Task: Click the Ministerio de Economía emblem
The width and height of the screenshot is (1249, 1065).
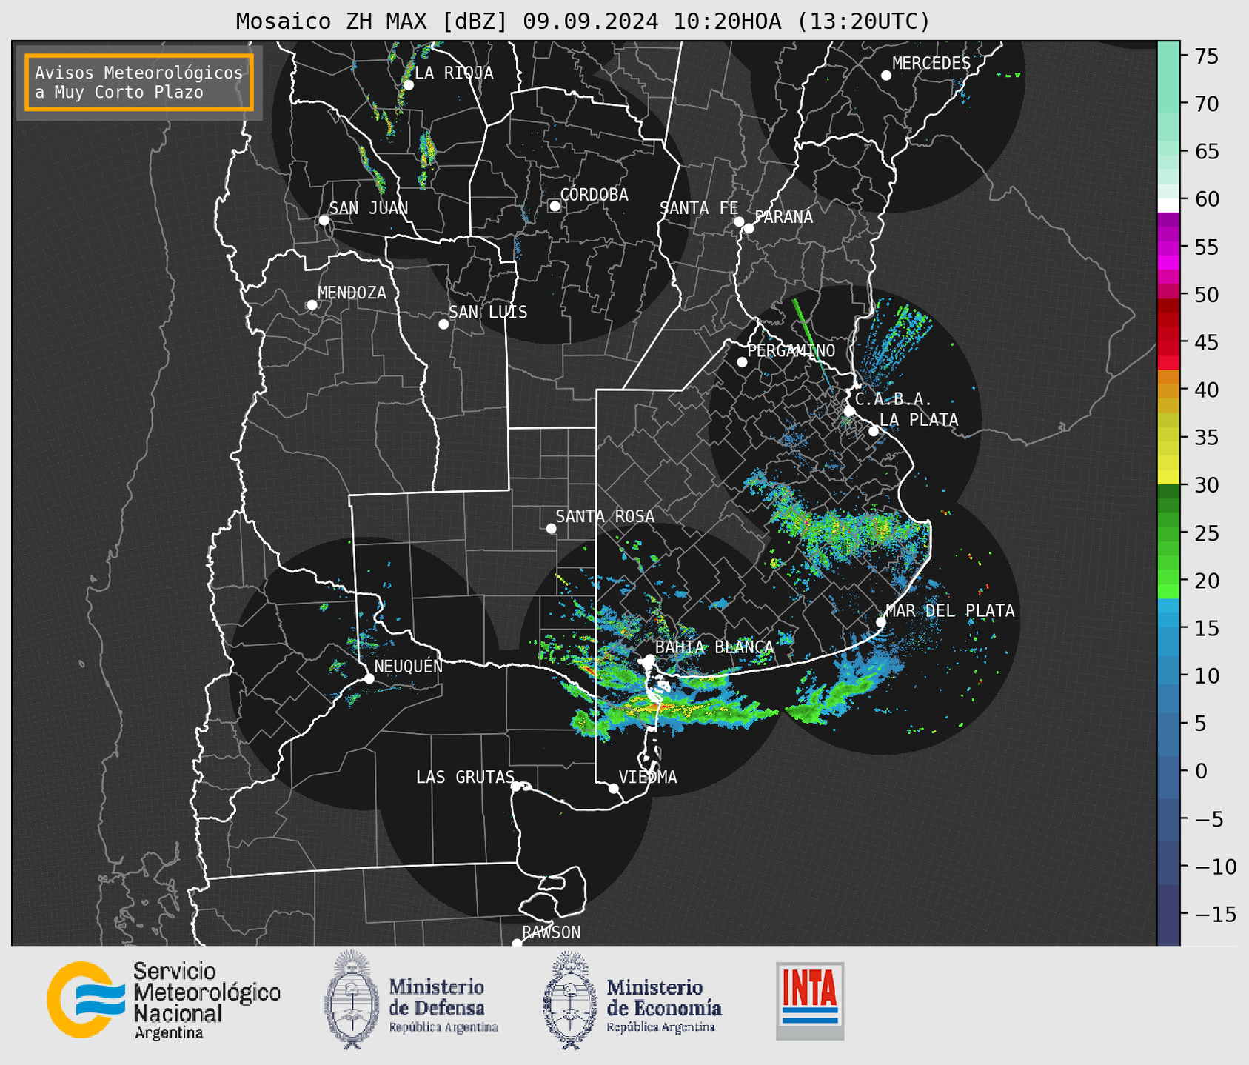Action: pyautogui.click(x=570, y=999)
